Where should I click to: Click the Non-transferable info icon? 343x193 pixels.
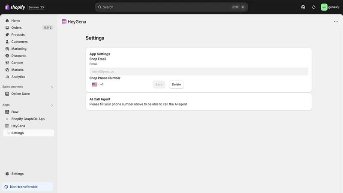[x=6, y=187]
